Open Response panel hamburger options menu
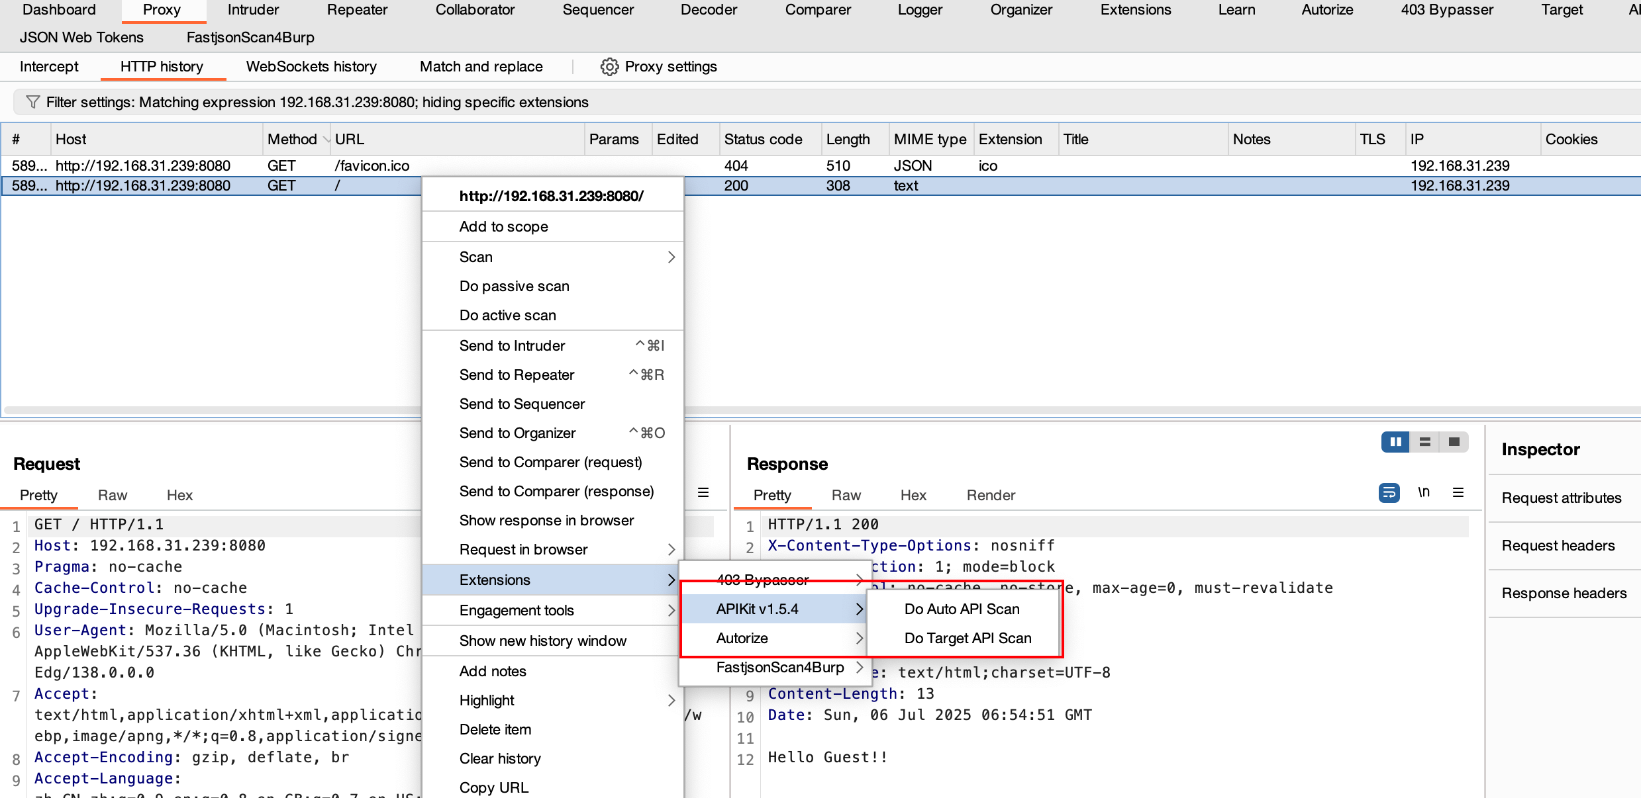The width and height of the screenshot is (1641, 798). pyautogui.click(x=1458, y=492)
